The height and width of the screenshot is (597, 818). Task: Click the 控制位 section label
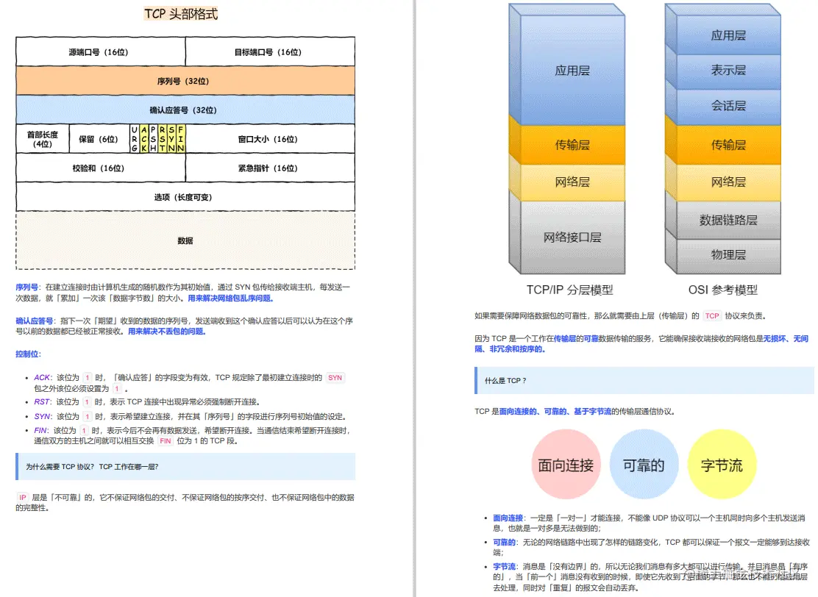(x=26, y=354)
